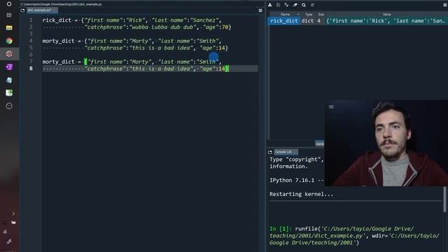Click the highlighted closing brace on line 8
Image resolution: width=448 pixels, height=252 pixels.
point(227,69)
